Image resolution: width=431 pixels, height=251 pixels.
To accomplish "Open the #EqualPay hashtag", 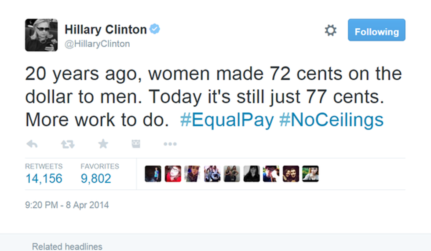I will click(x=227, y=120).
